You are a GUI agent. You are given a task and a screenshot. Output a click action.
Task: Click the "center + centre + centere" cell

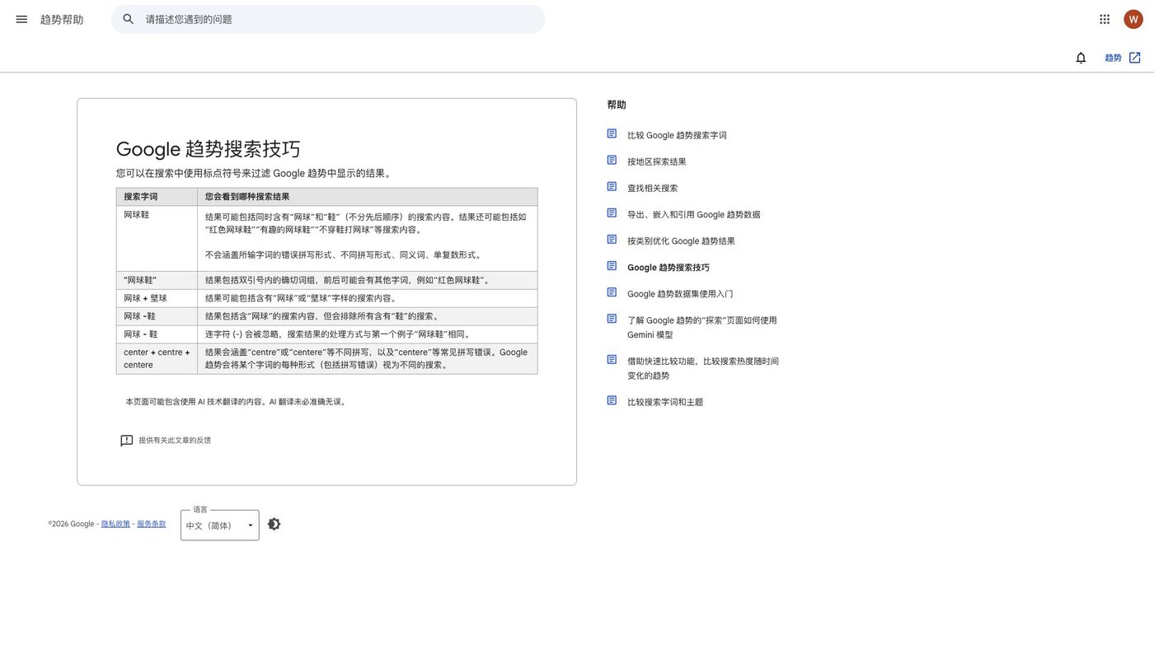[157, 358]
